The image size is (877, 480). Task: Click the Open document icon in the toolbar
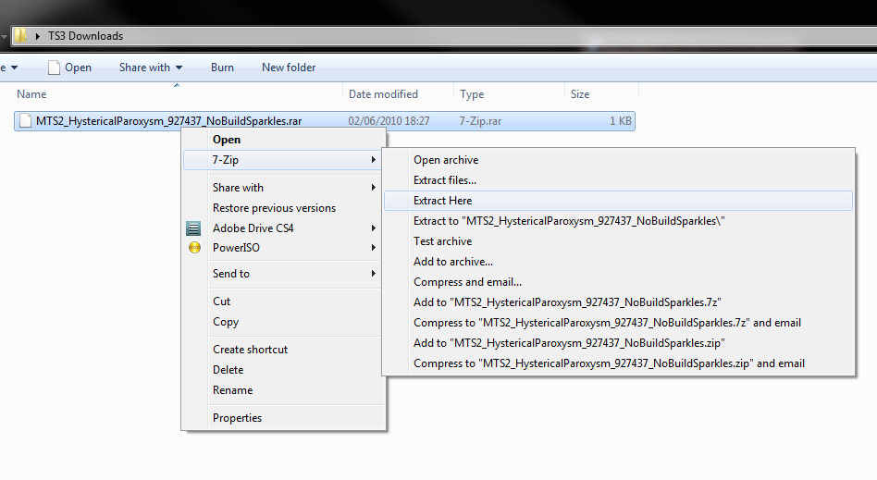(x=54, y=68)
